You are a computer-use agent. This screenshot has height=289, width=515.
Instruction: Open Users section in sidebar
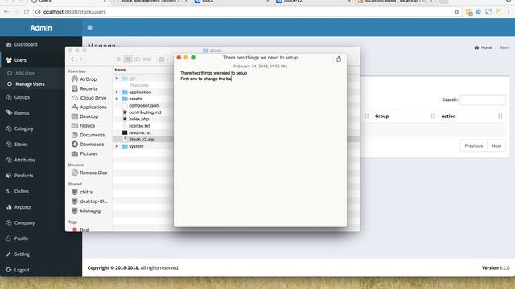click(20, 60)
